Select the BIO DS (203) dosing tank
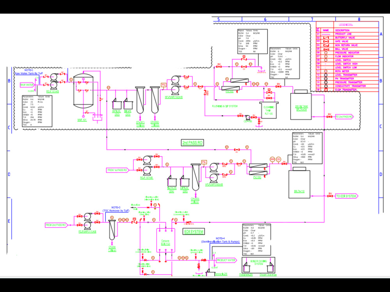390x292 pixels. 128,104
